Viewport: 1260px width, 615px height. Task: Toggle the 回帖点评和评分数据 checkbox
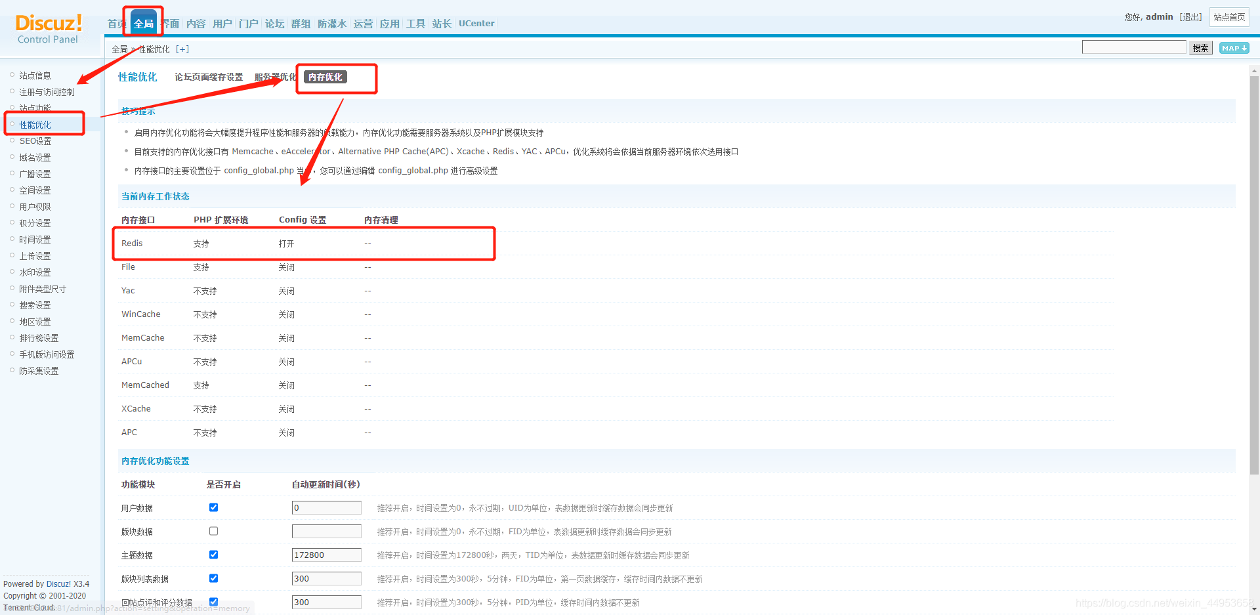213,602
